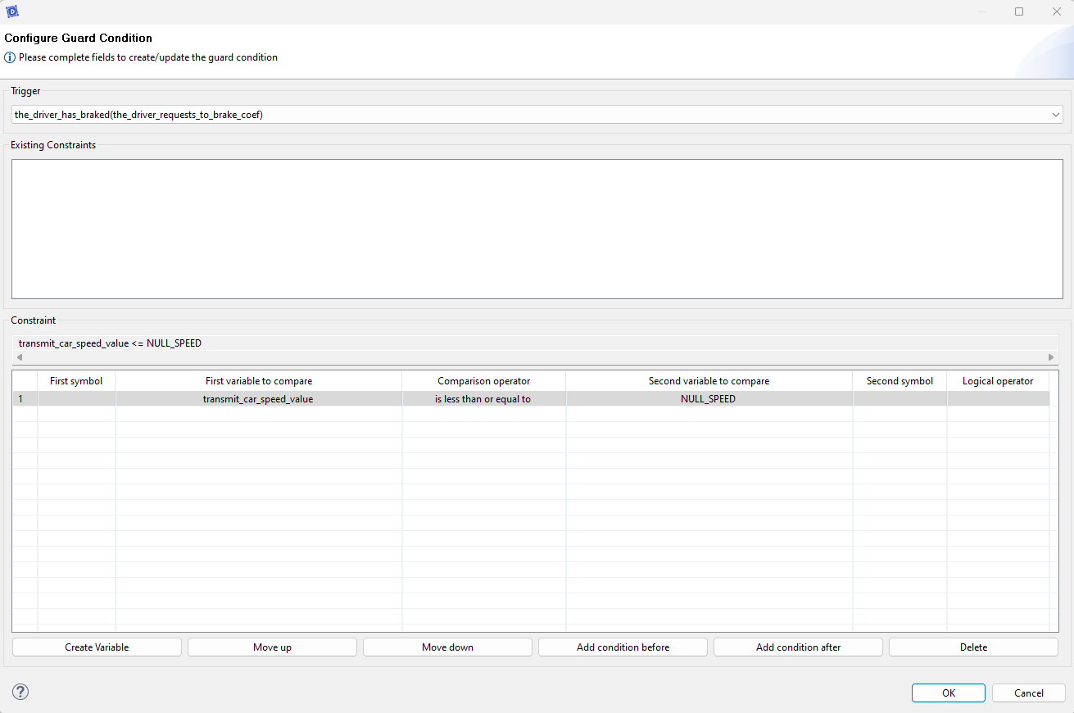Screen dimensions: 1074x713
Task: Click Add condition before button
Action: pyautogui.click(x=623, y=647)
